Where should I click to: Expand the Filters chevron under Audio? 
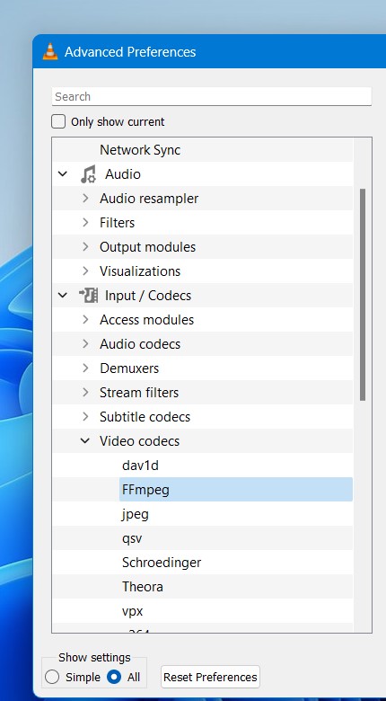pyautogui.click(x=86, y=222)
